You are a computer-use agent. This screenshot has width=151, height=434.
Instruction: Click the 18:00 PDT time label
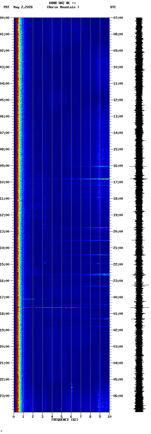pyautogui.click(x=5, y=314)
